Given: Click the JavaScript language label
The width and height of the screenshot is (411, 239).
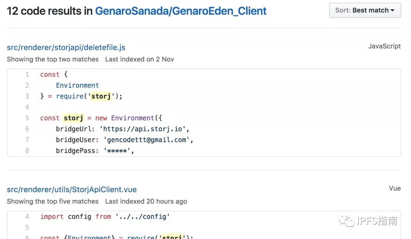Looking at the screenshot, I should tap(384, 46).
